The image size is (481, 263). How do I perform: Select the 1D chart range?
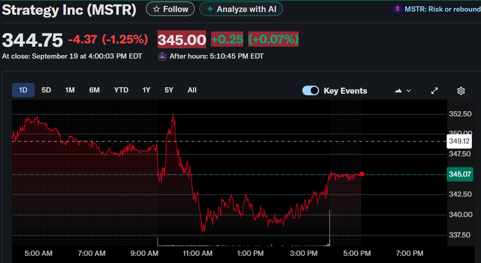23,90
